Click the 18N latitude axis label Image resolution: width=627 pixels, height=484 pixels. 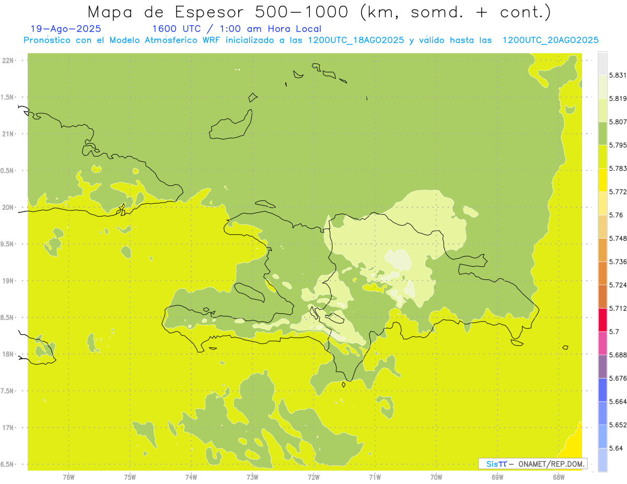click(x=8, y=354)
